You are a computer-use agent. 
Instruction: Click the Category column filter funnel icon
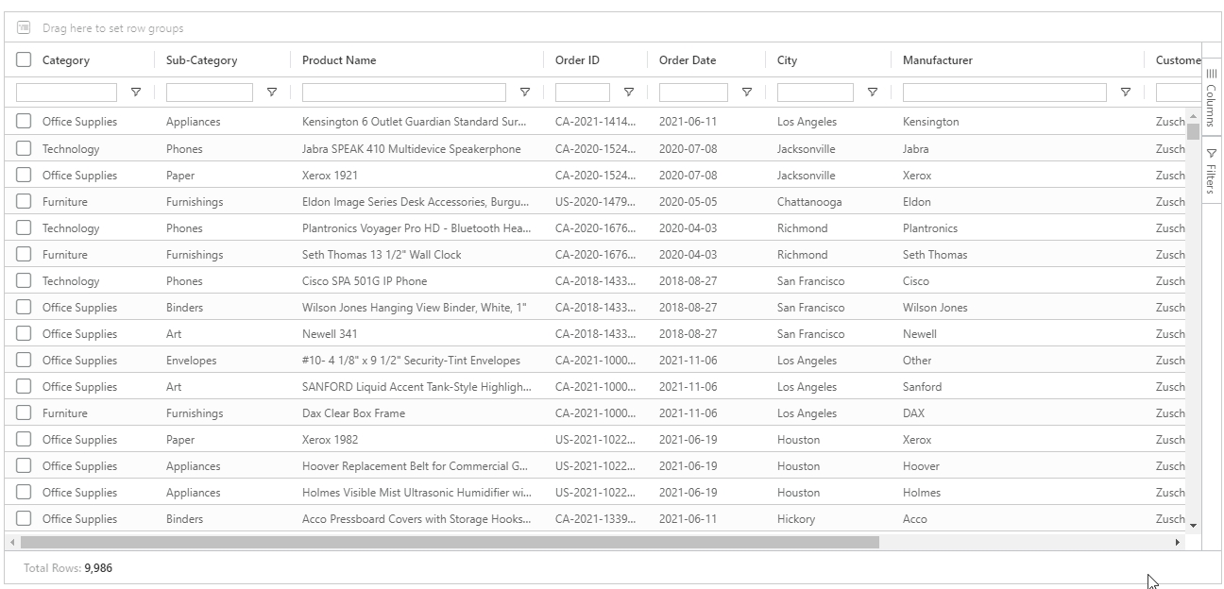pyautogui.click(x=135, y=93)
